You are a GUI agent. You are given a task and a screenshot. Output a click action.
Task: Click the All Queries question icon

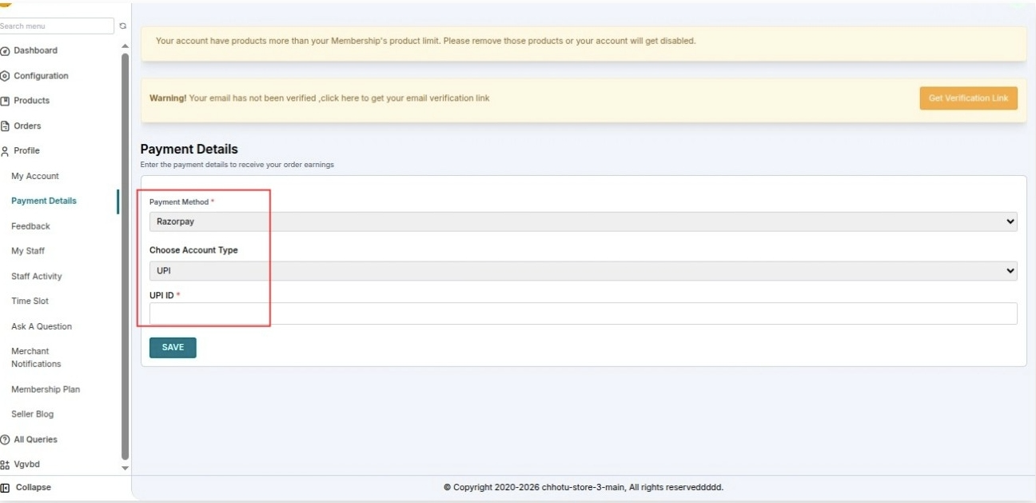click(6, 440)
